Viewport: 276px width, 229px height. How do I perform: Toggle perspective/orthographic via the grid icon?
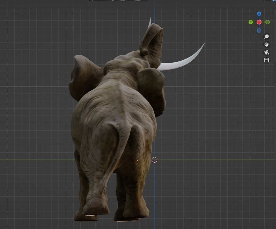coord(267,60)
